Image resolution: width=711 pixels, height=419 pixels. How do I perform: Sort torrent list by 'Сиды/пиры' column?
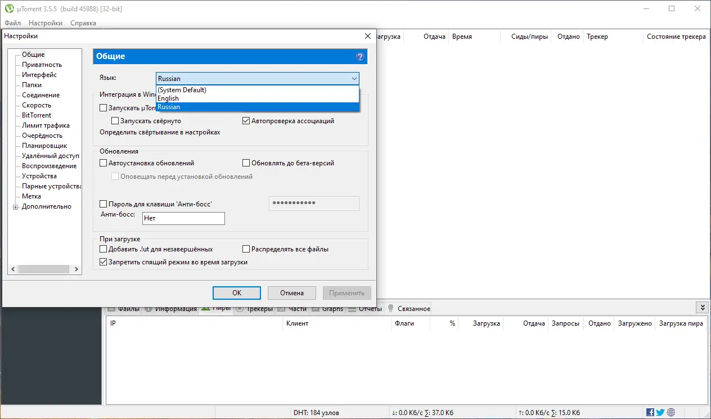(x=525, y=37)
